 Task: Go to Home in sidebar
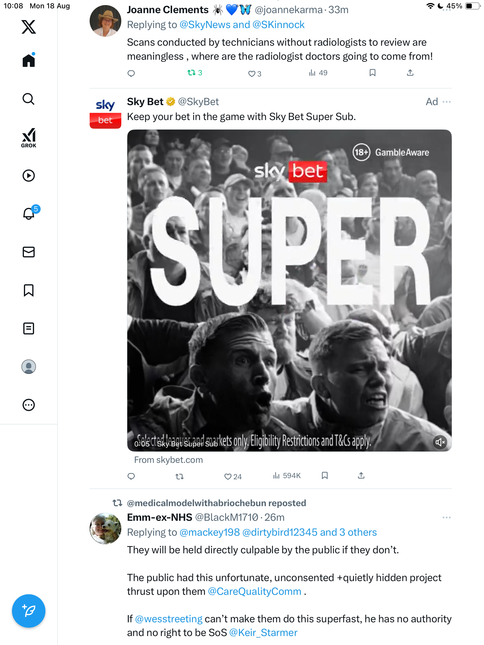[29, 61]
